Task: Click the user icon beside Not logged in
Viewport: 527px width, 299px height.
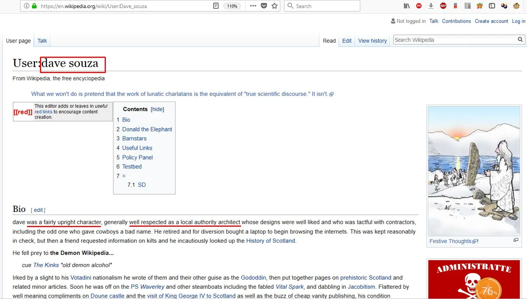Action: click(393, 21)
